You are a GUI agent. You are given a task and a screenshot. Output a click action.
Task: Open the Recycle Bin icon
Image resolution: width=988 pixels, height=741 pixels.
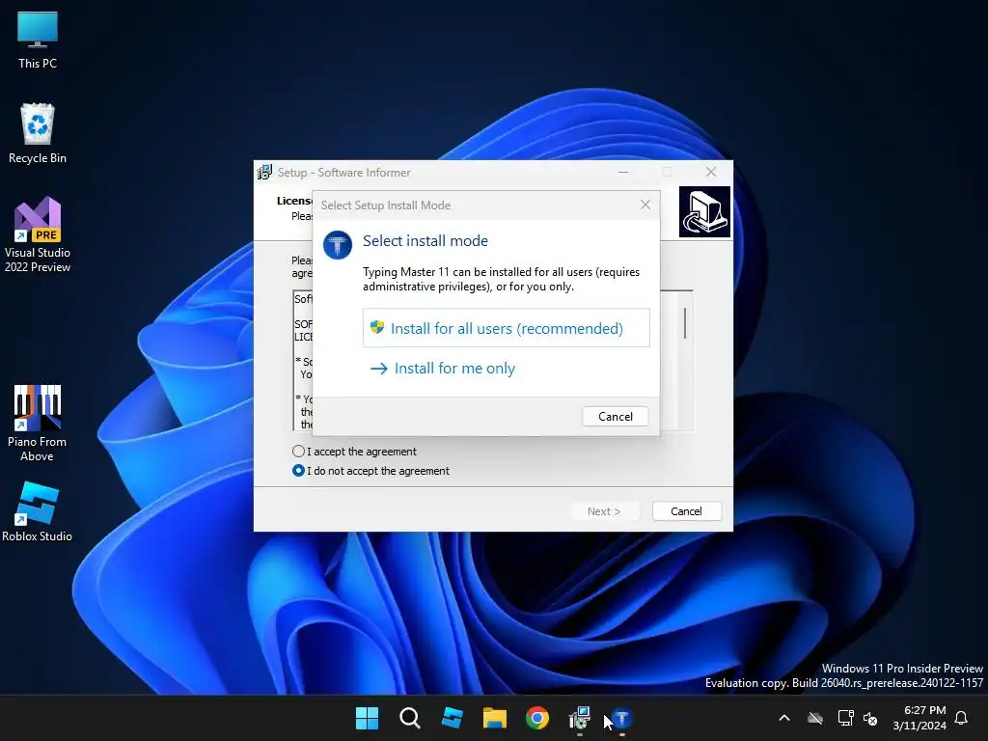pos(38,133)
